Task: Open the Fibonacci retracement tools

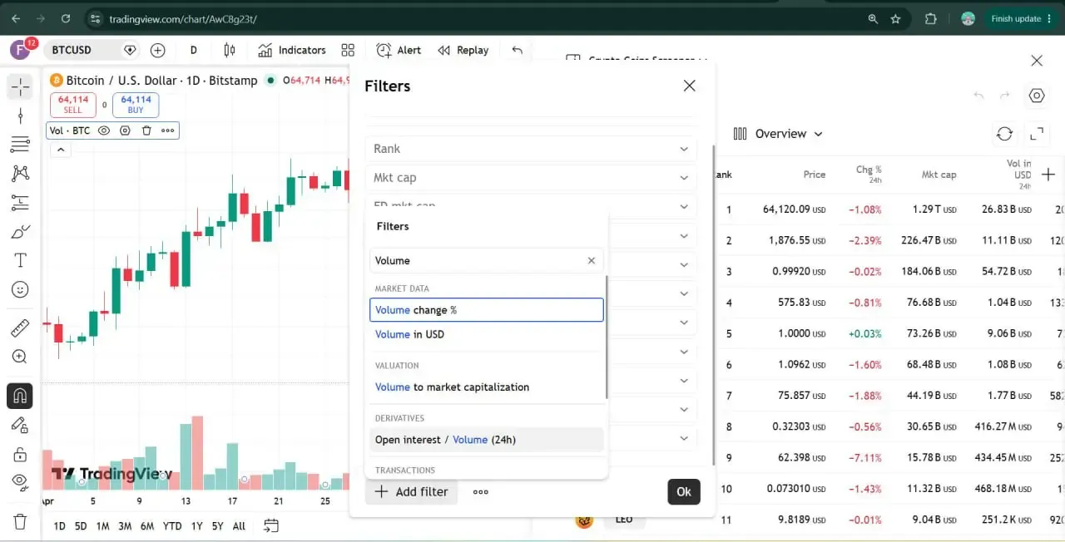Action: (x=20, y=145)
